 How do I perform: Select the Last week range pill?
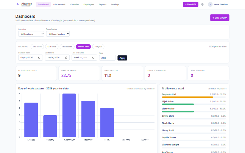coord(52,47)
